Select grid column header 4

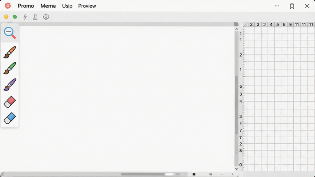point(271,24)
